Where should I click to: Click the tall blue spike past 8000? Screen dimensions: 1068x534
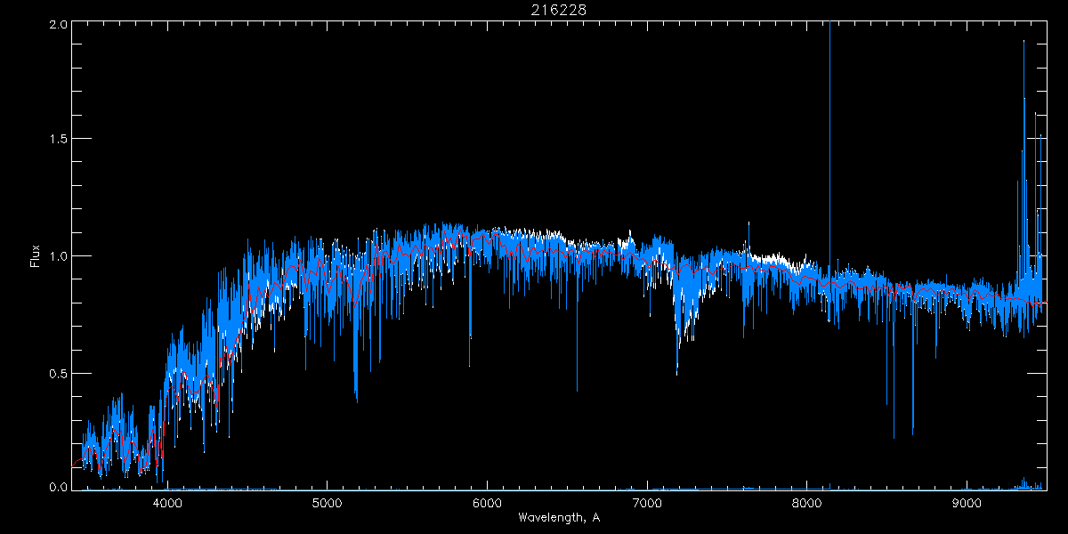point(829,89)
